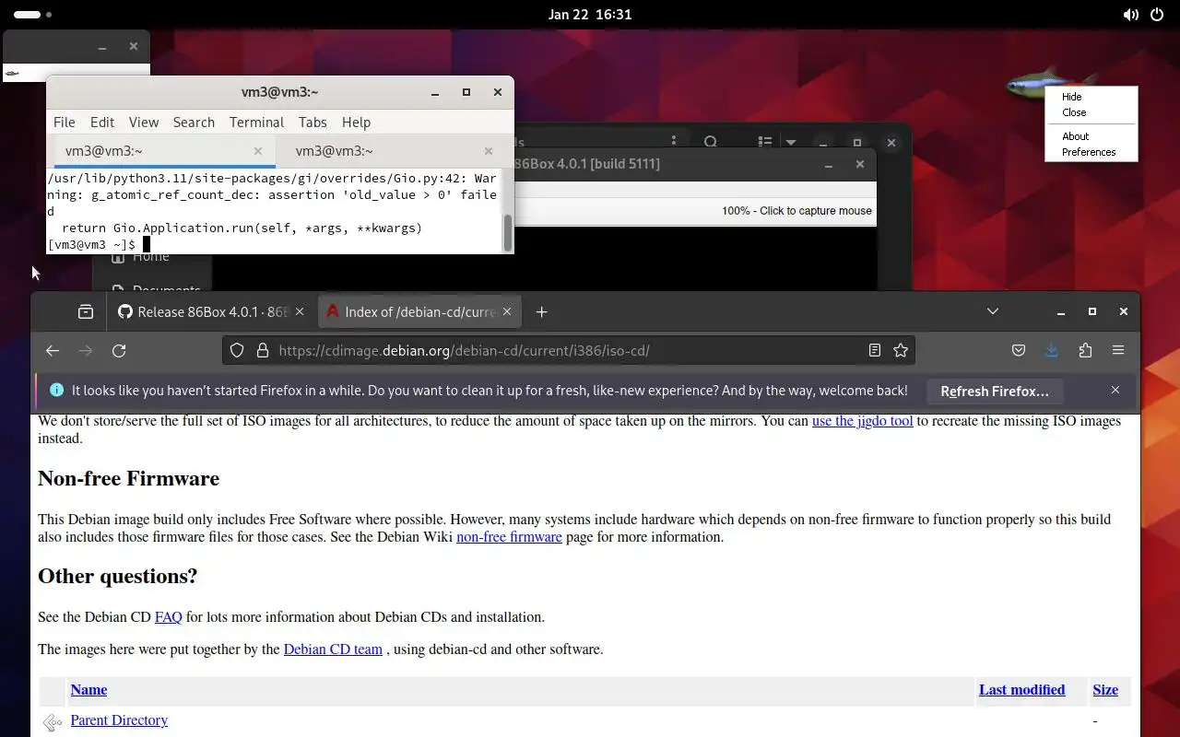
Task: Open view options dropdown in file manager
Action: tap(791, 142)
